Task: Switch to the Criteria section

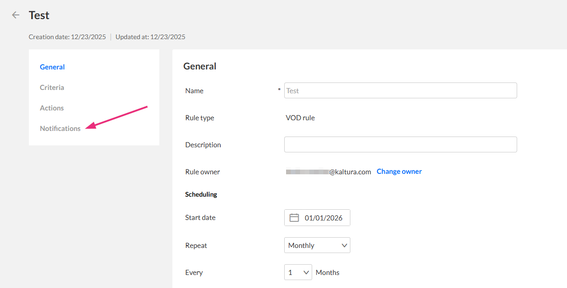Action: [52, 88]
